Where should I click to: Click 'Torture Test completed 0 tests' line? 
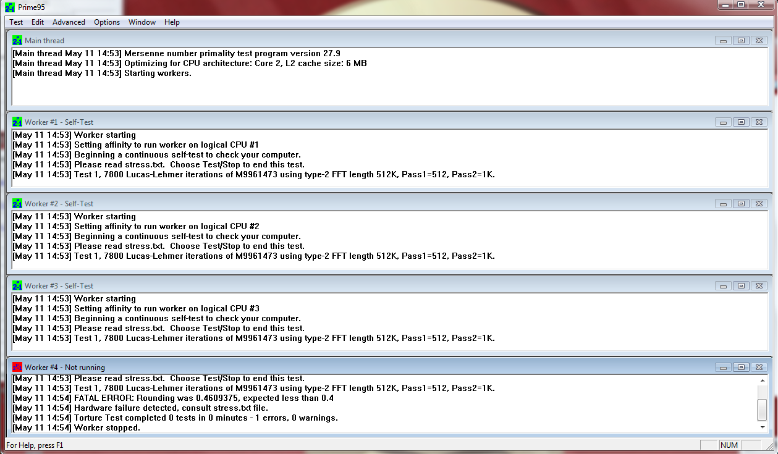pos(175,418)
